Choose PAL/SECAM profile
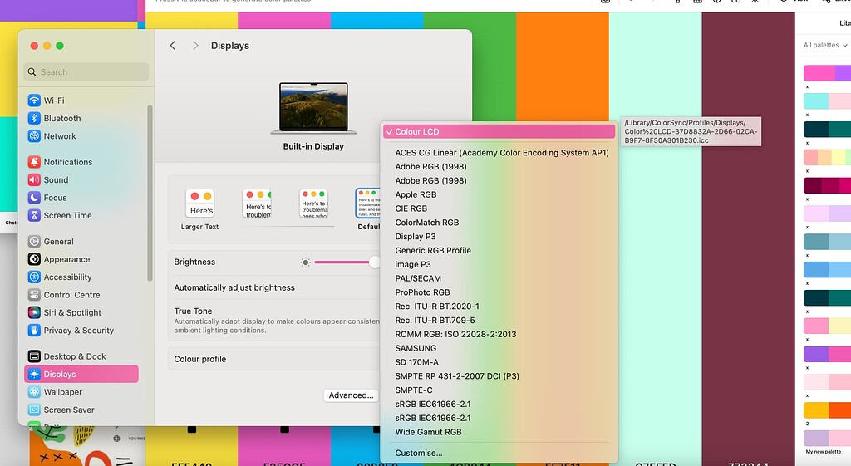The height and width of the screenshot is (466, 851). (x=418, y=278)
